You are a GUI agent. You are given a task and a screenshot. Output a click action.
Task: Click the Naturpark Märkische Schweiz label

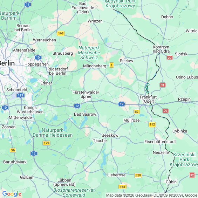89,53
